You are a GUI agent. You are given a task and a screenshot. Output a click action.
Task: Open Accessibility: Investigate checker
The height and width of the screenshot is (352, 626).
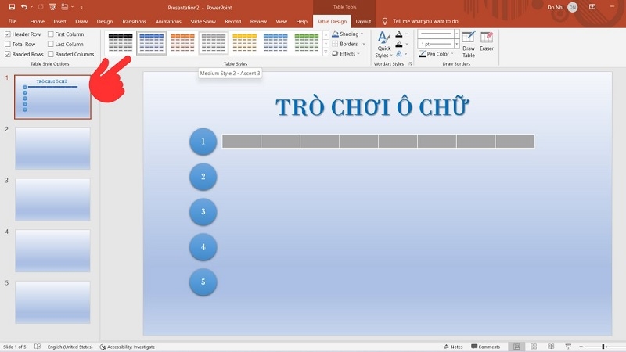pyautogui.click(x=128, y=347)
